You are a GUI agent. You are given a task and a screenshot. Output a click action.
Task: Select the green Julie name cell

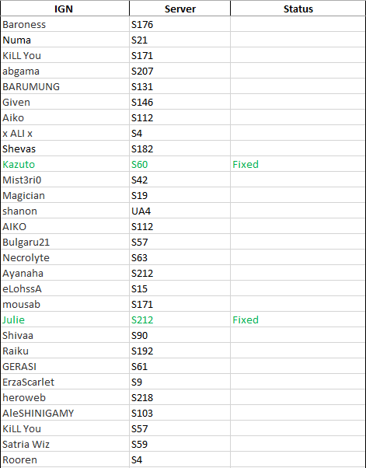[x=64, y=320]
